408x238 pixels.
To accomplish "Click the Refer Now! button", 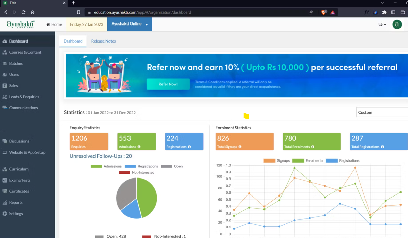I will 168,84.
